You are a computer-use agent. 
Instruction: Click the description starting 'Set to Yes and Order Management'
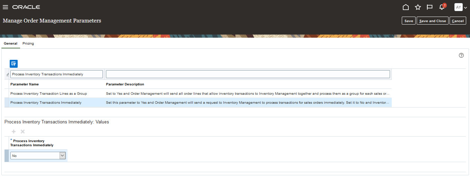(248, 93)
